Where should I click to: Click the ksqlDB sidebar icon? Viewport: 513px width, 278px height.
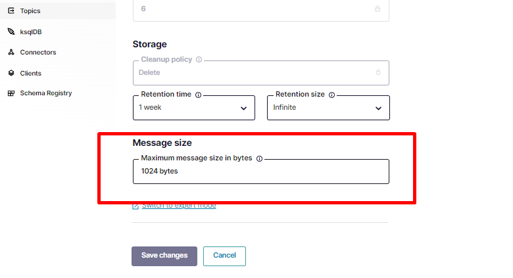coord(11,32)
